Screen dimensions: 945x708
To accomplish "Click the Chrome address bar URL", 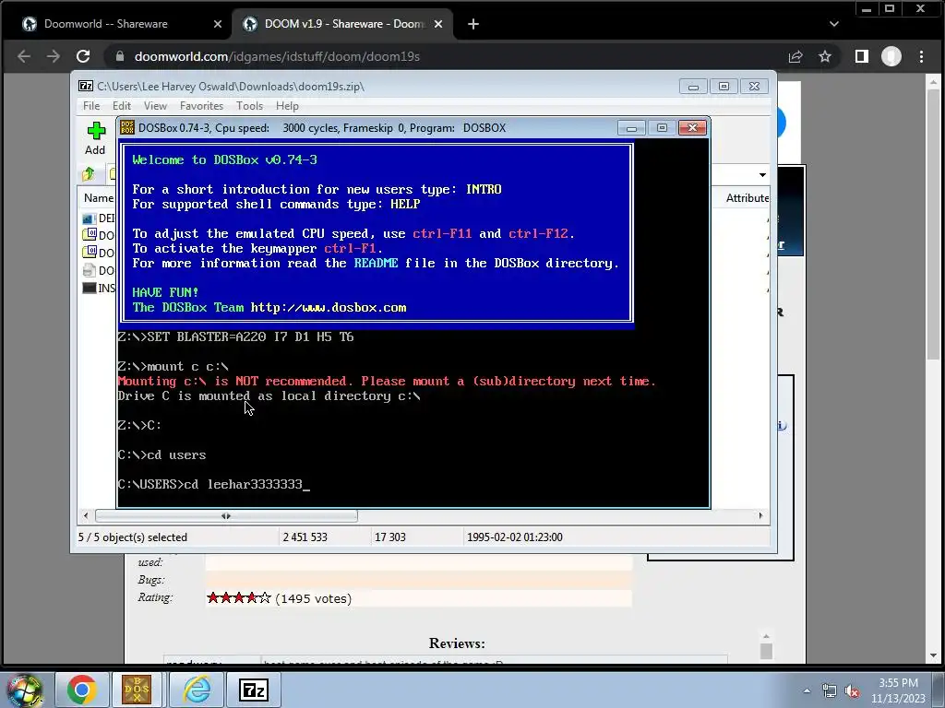I will (277, 56).
